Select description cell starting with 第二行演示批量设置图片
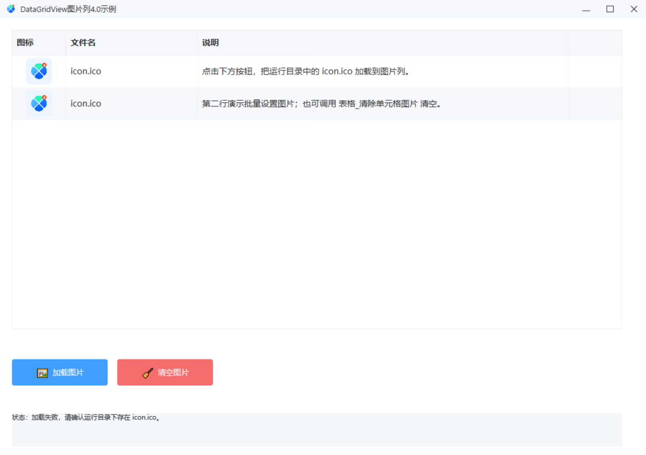Viewport: 646px width, 455px height. (x=383, y=103)
